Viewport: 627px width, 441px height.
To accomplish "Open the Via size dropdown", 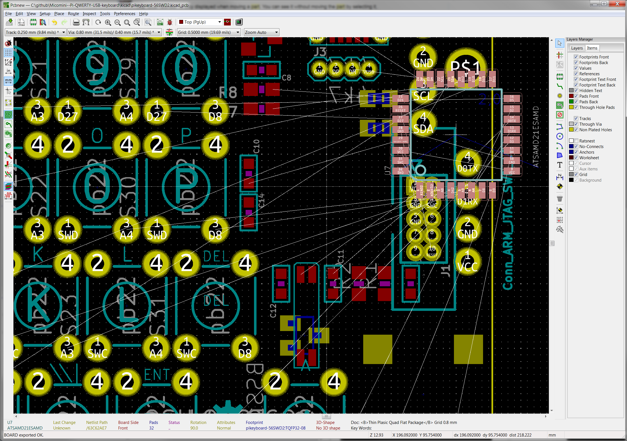I will pos(114,32).
